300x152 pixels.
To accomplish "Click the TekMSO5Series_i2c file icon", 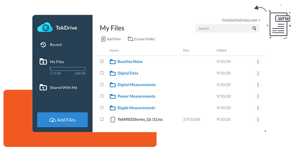I will [112, 120].
